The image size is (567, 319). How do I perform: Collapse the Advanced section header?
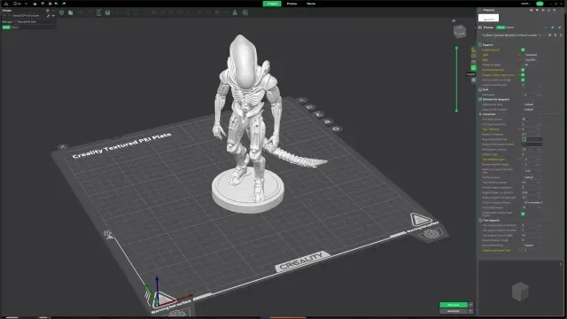pos(488,114)
